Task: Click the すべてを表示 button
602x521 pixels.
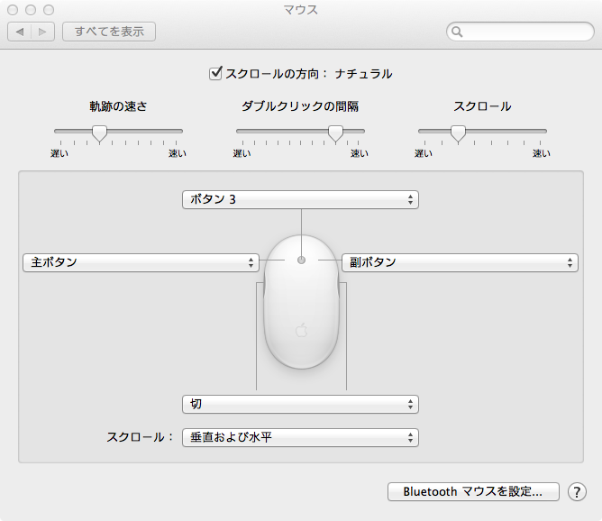Action: coord(109,32)
